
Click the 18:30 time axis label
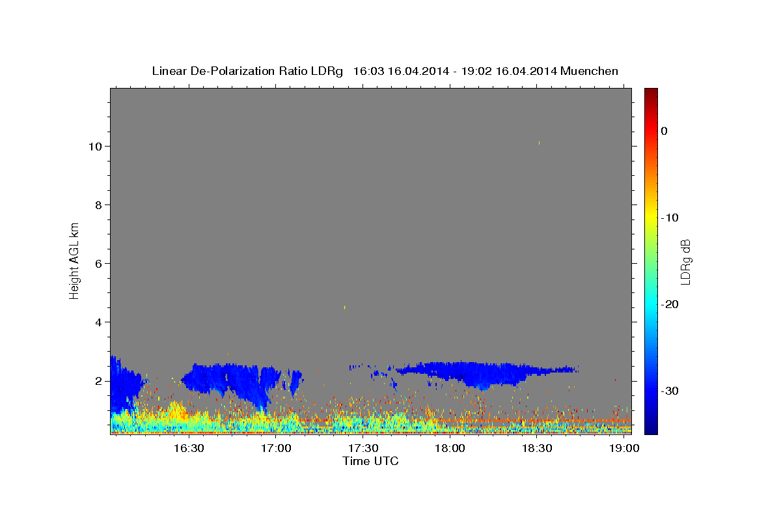click(537, 449)
